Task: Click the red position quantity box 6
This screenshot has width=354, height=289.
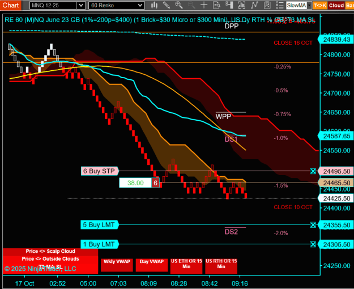Action: click(155, 183)
